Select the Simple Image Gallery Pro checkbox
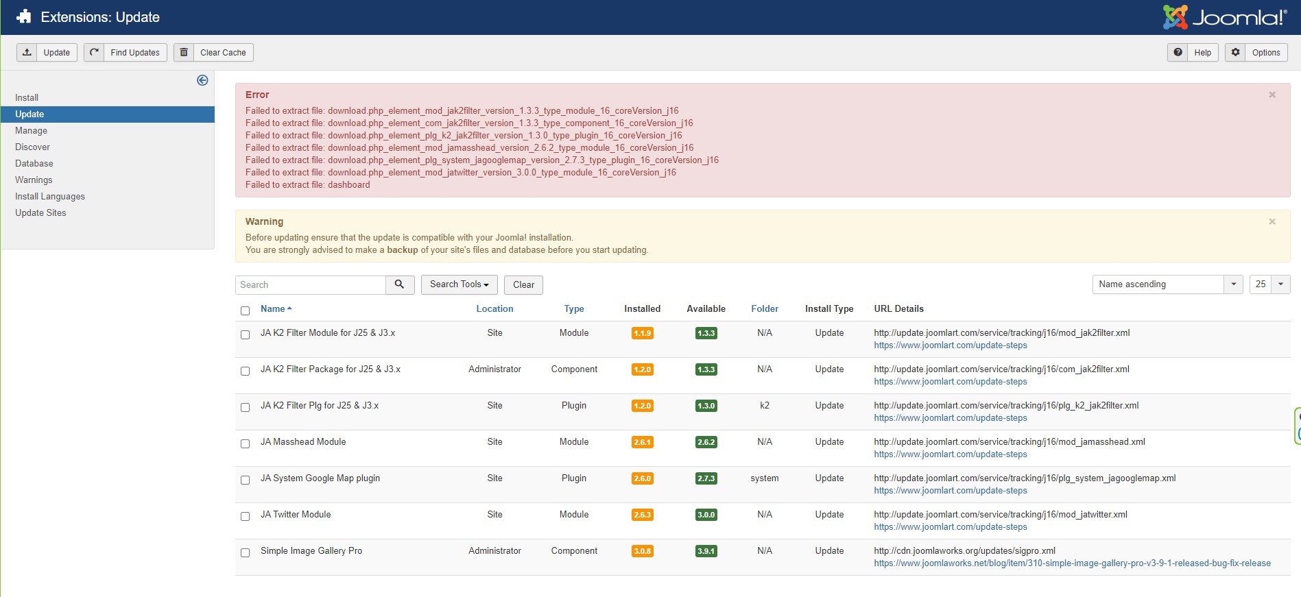 point(245,552)
